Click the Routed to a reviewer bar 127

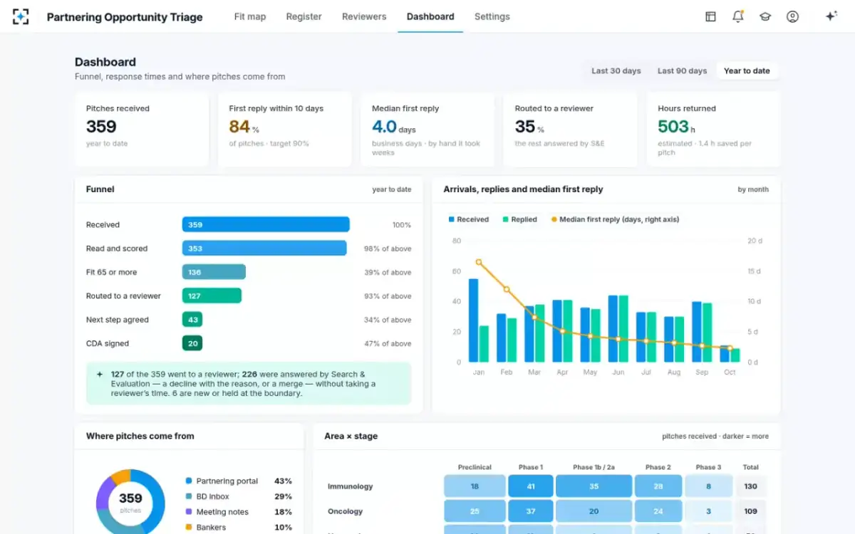click(212, 295)
